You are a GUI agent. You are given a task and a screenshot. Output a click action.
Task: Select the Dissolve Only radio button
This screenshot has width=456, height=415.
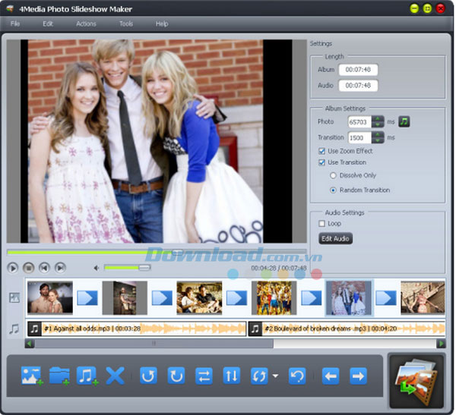(x=333, y=175)
